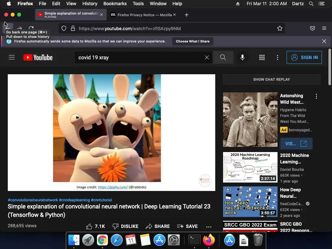Click the padlock site information icon
The width and height of the screenshot is (332, 249).
click(x=73, y=29)
